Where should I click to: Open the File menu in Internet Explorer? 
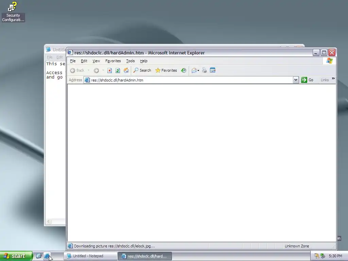[x=73, y=61]
